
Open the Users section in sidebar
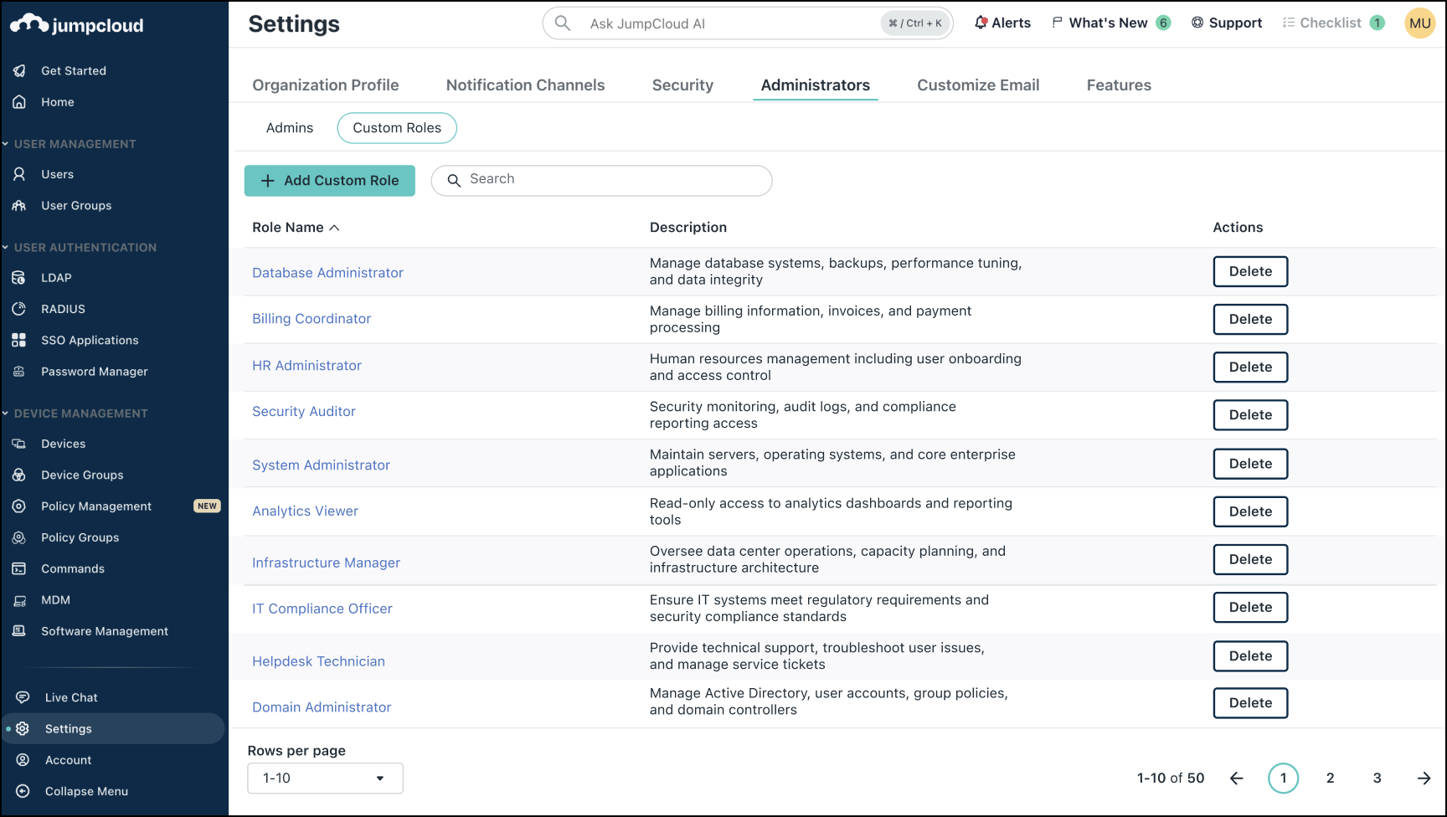pos(57,174)
